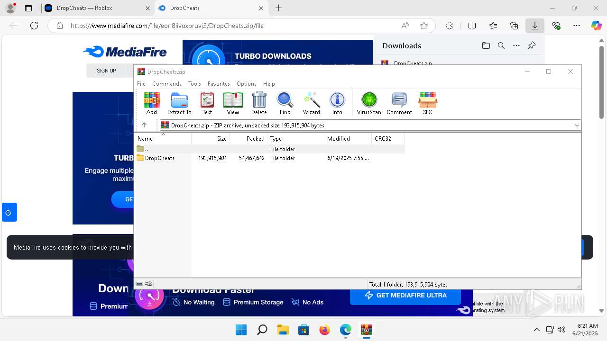
Task: Open the Find tool in WinRAR
Action: coord(285,103)
